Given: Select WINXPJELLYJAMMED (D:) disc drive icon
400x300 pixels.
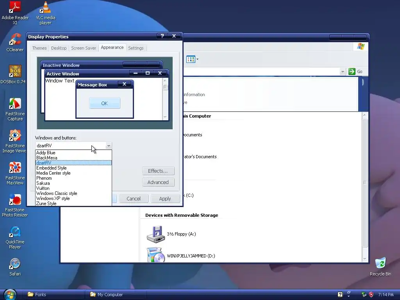Looking at the screenshot, I should (155, 255).
